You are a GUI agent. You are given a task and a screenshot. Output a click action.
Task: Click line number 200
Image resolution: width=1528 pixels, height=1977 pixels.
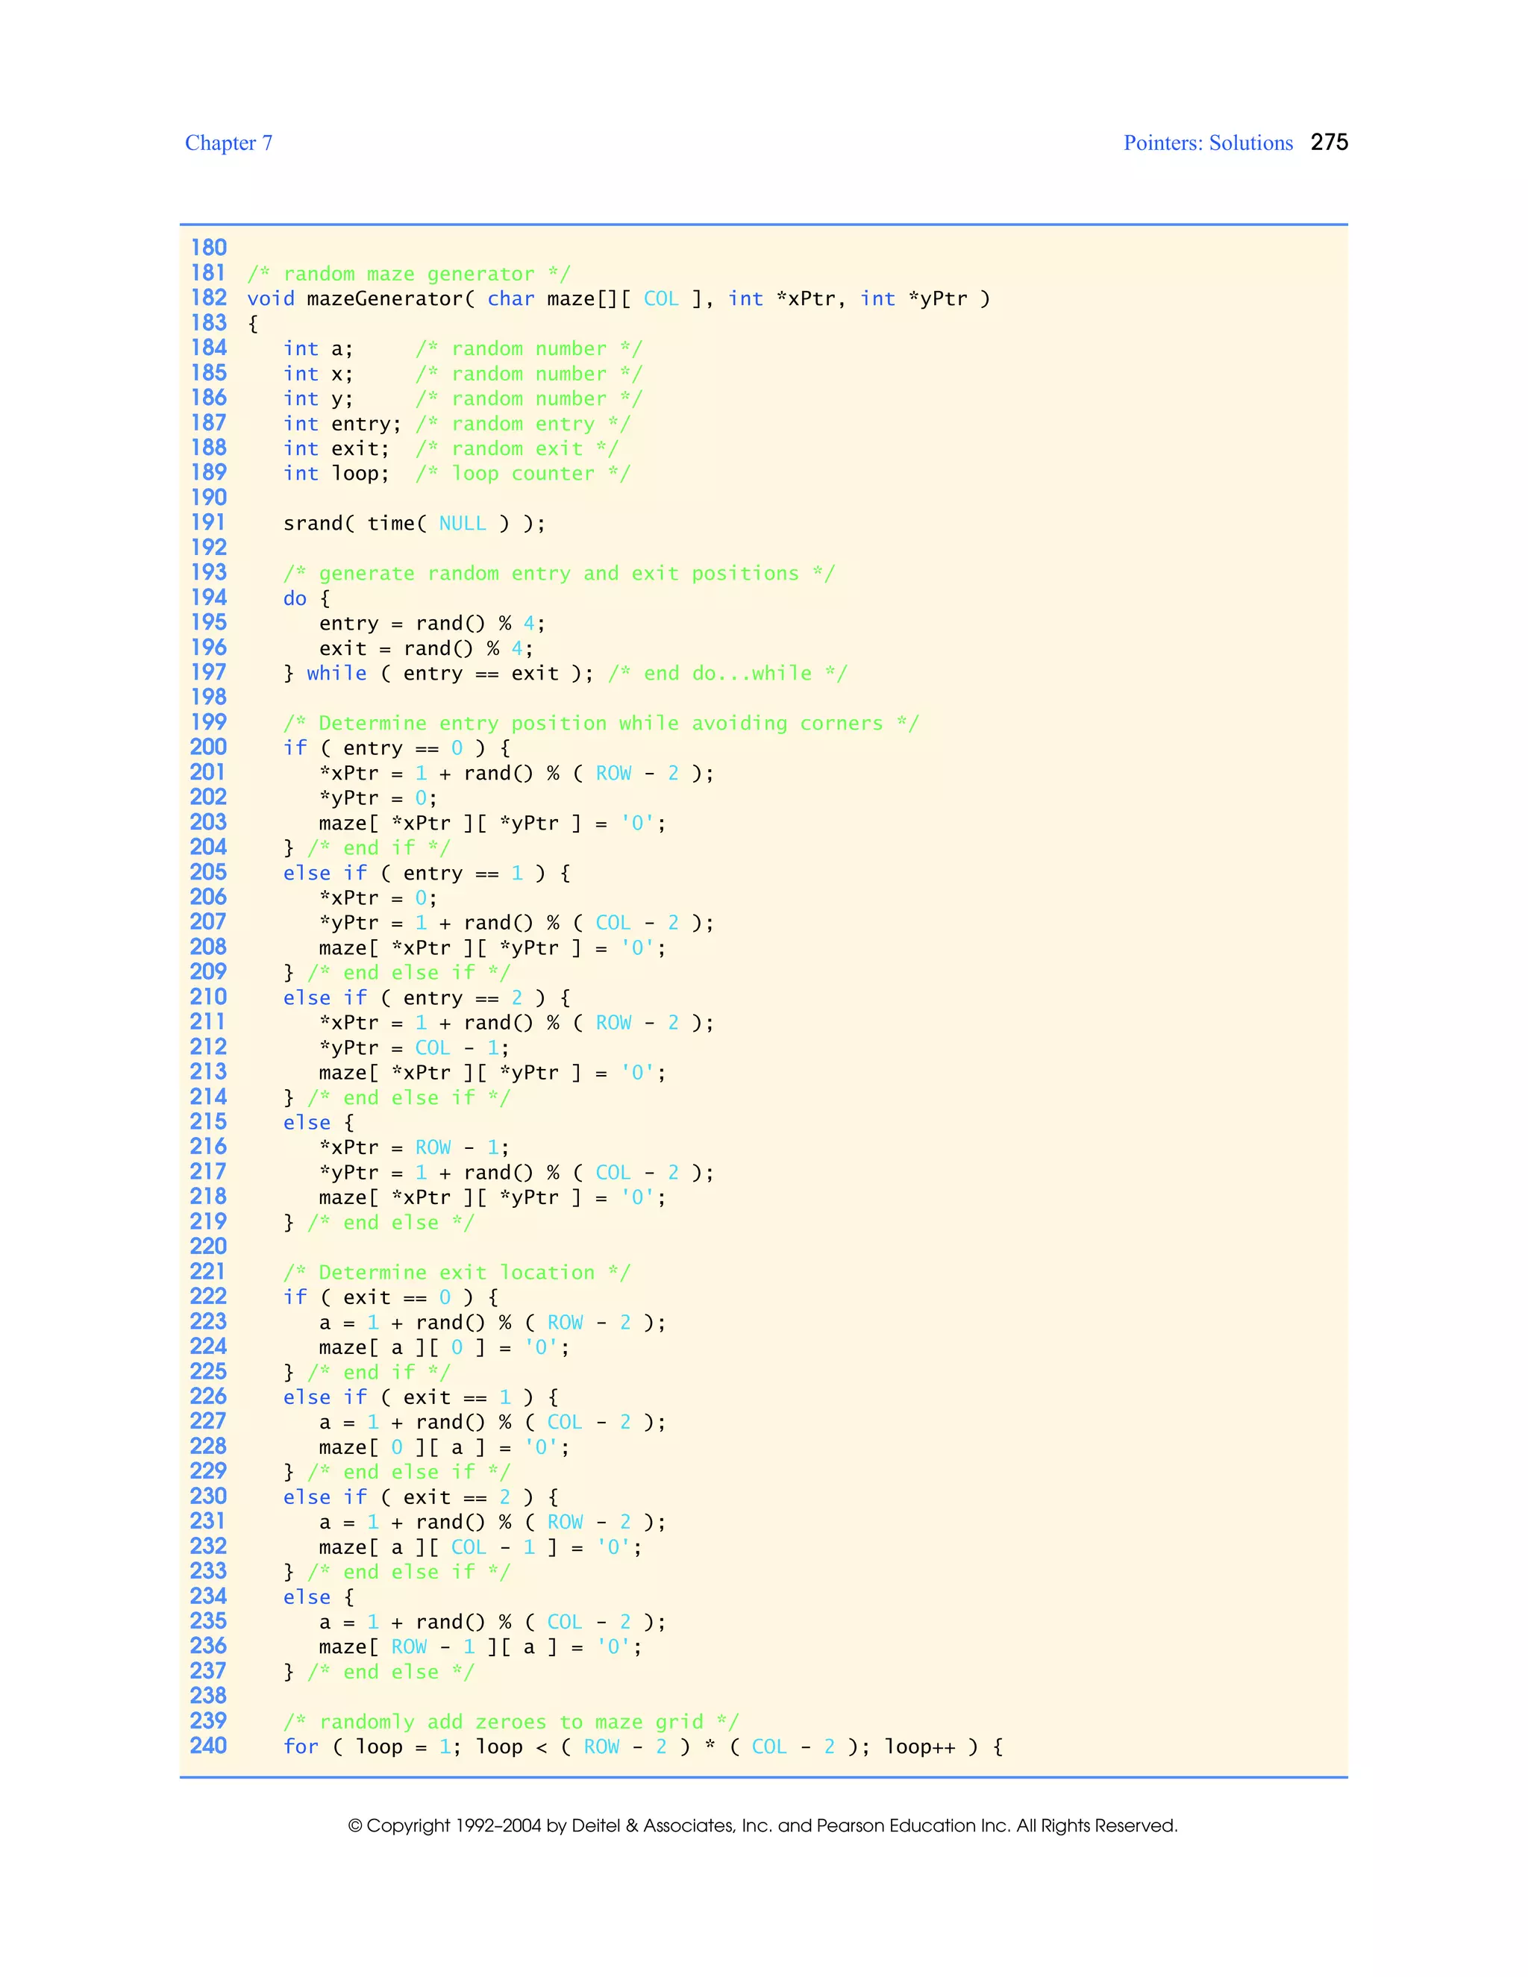point(208,747)
